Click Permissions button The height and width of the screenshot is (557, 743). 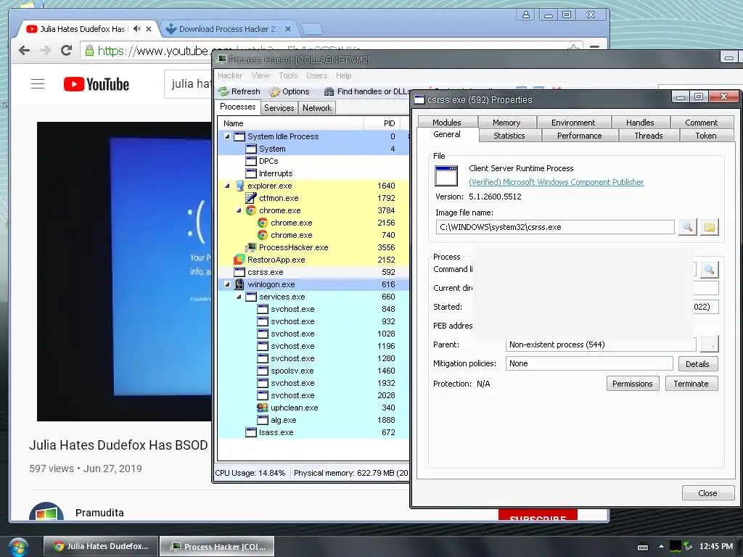[633, 384]
